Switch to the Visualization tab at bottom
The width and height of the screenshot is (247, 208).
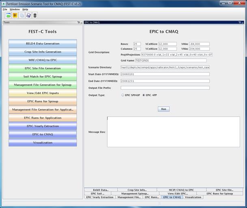pos(193,197)
